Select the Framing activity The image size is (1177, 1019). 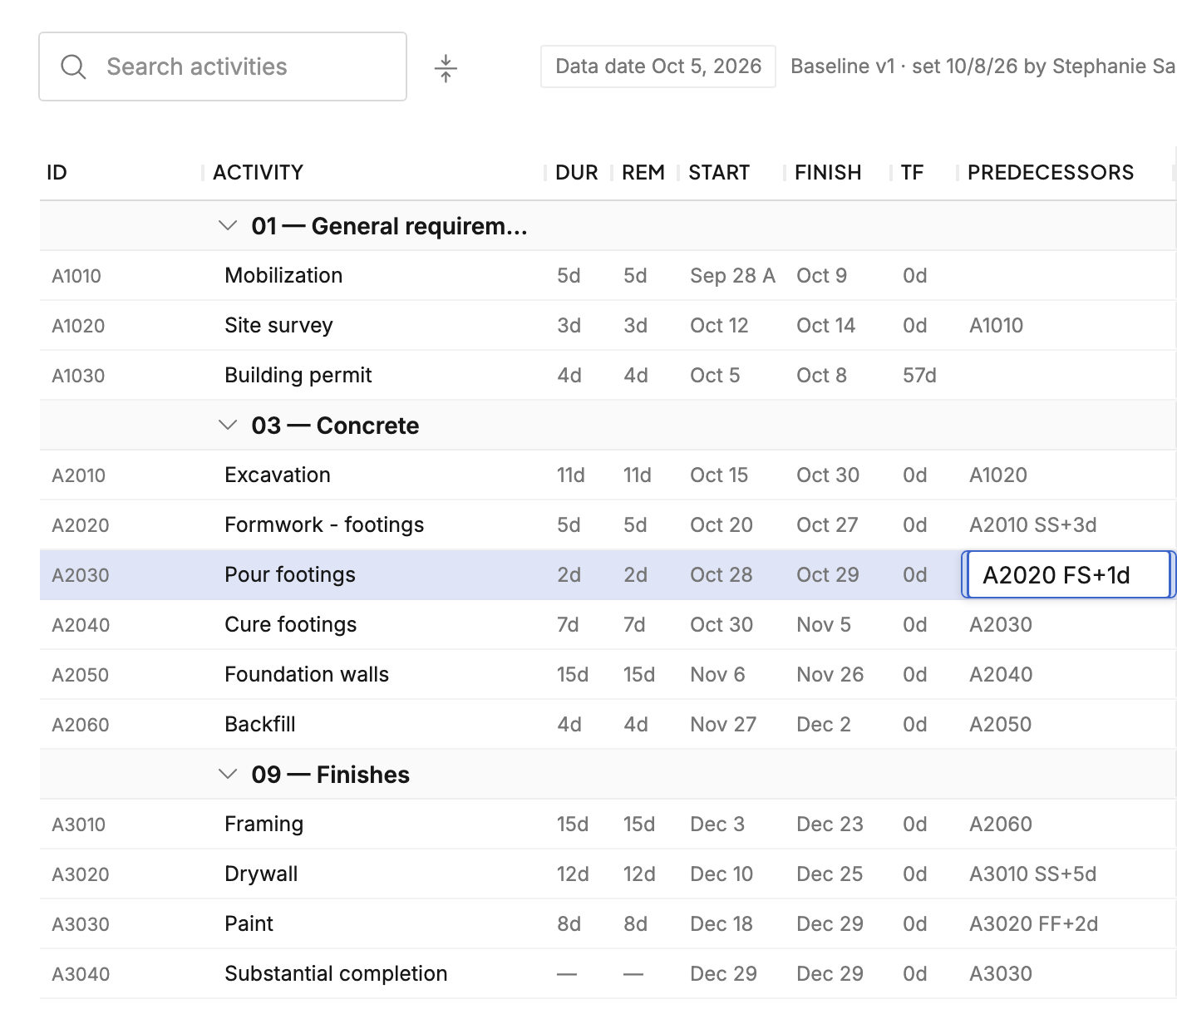point(264,824)
